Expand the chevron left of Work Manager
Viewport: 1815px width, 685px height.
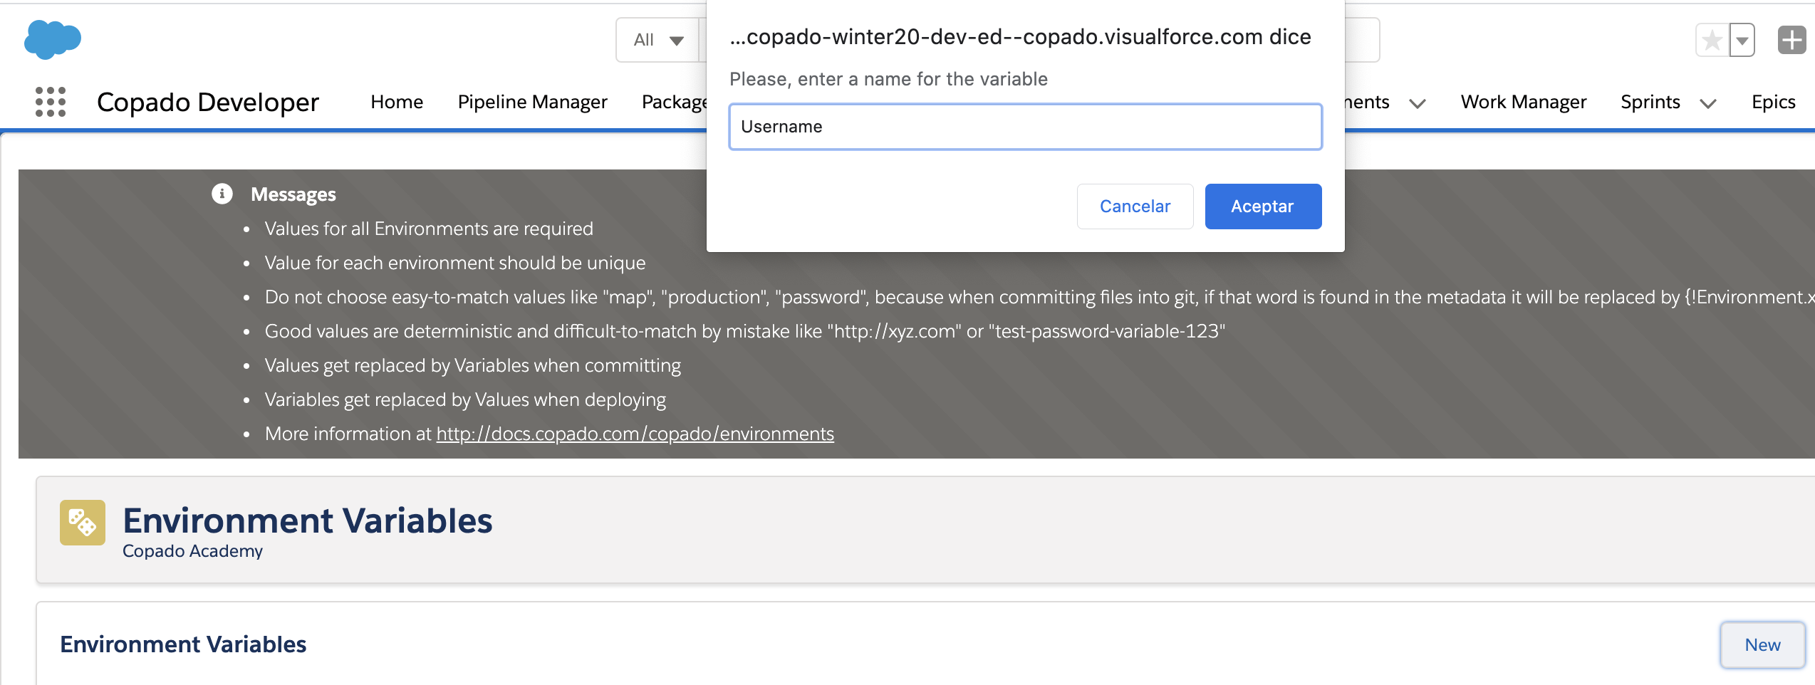[1418, 104]
